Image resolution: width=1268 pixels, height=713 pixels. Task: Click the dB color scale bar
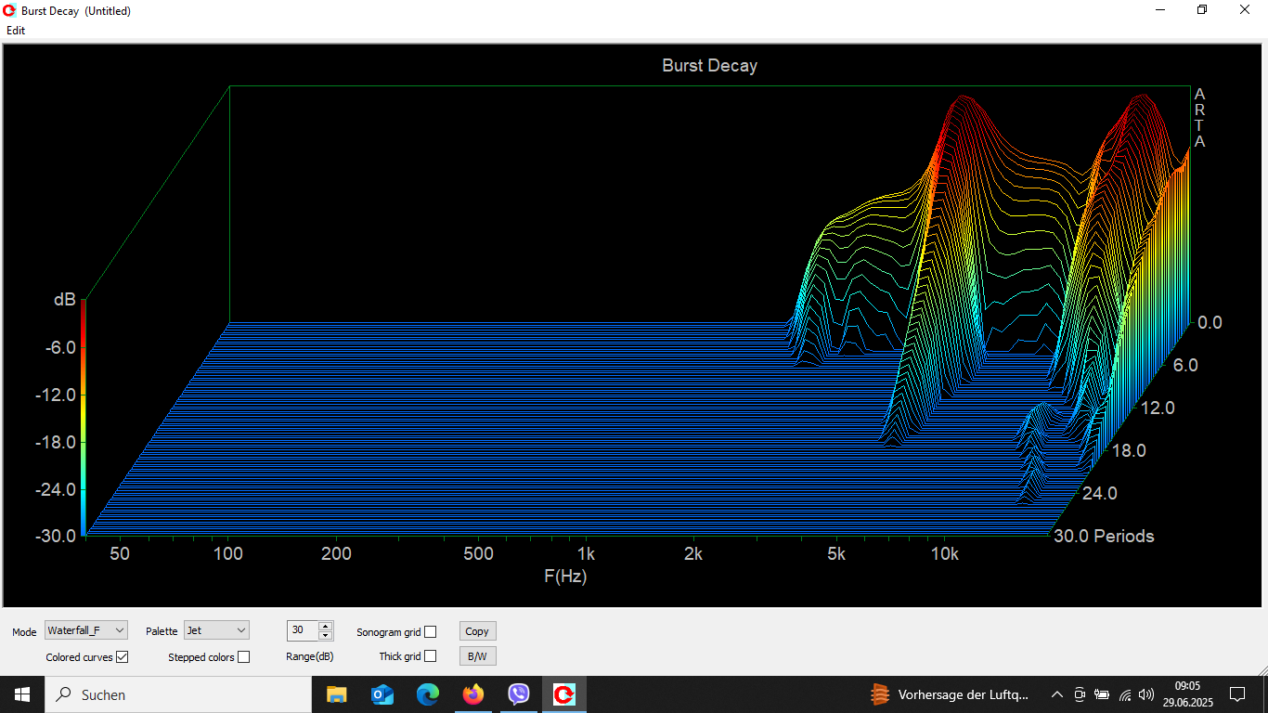coord(84,417)
